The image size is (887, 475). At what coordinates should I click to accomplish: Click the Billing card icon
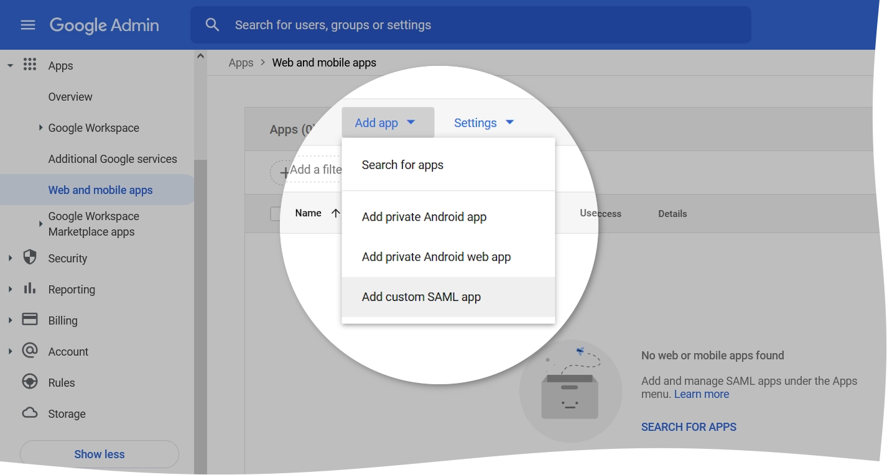(30, 320)
